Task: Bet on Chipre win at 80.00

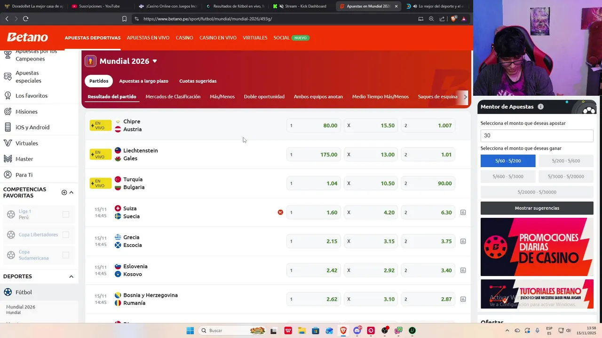Action: [x=314, y=126]
